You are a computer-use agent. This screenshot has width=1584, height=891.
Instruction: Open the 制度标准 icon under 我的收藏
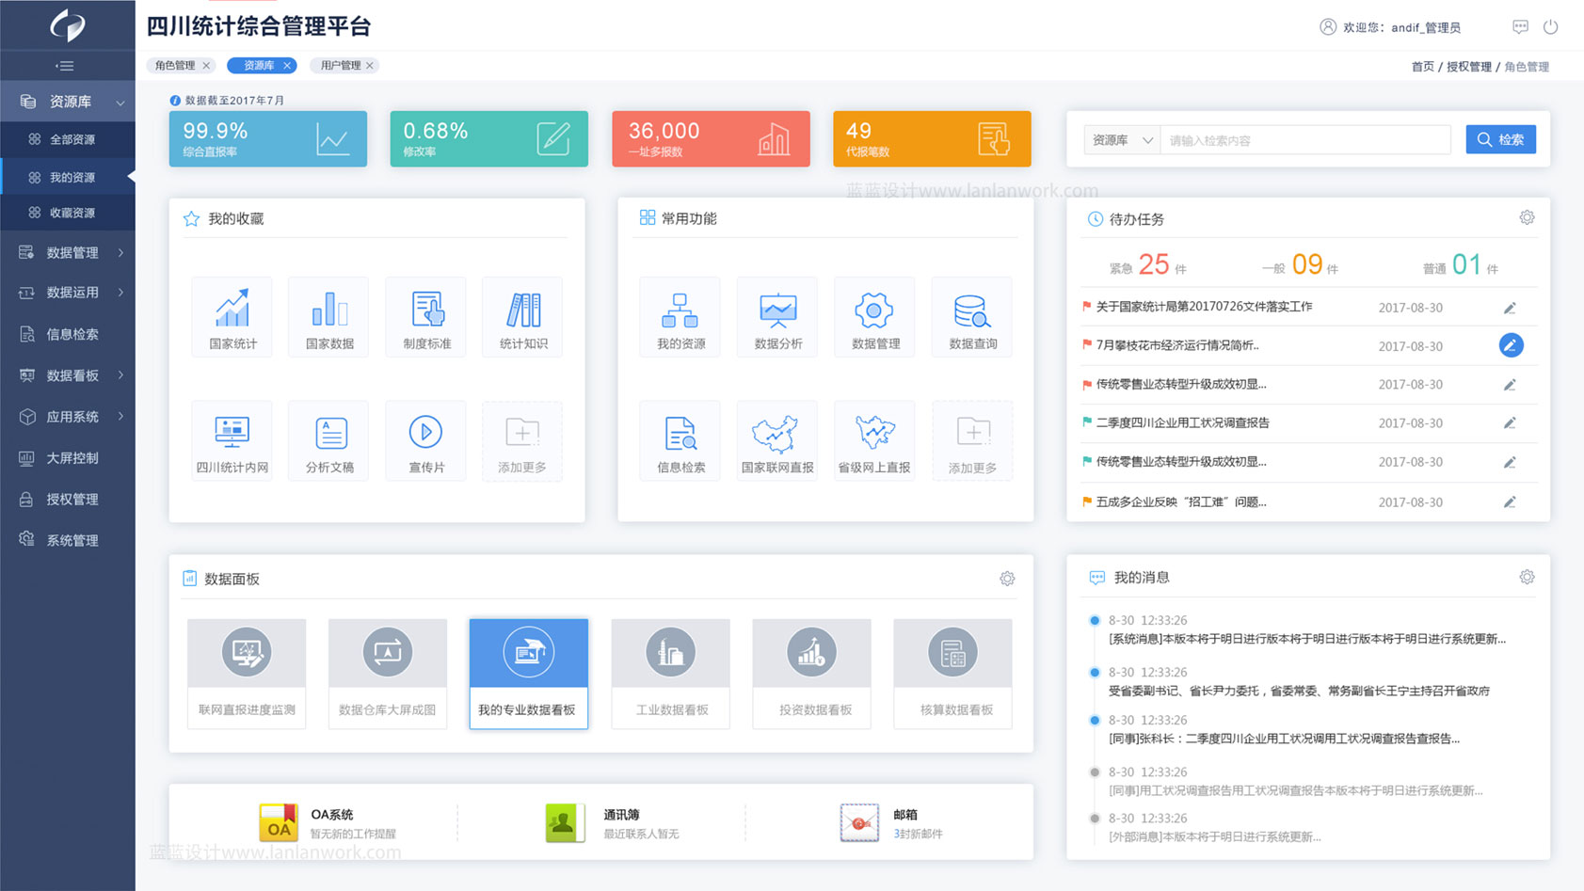(425, 316)
